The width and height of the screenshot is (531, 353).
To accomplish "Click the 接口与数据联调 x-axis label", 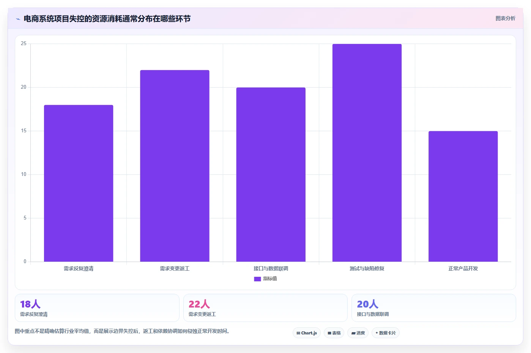I will [x=271, y=268].
